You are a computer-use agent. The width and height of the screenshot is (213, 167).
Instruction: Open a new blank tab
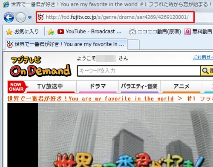click(133, 44)
